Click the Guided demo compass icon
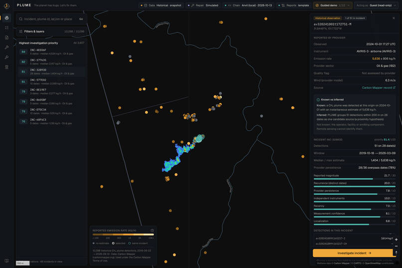The image size is (402, 268). [317, 5]
